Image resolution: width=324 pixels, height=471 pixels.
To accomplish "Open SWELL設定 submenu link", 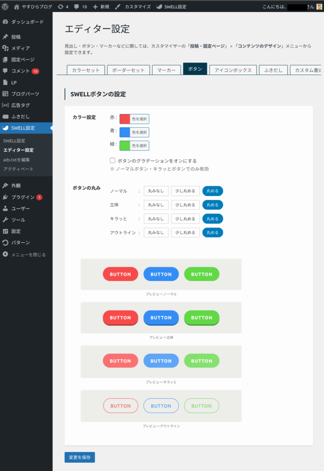I will point(14,141).
